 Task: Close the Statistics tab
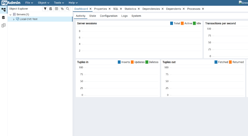coord(139,9)
